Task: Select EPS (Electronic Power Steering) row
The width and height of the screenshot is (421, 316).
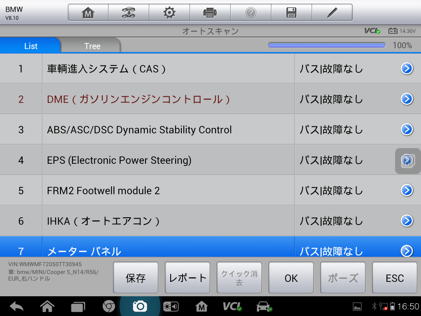Action: [x=210, y=160]
